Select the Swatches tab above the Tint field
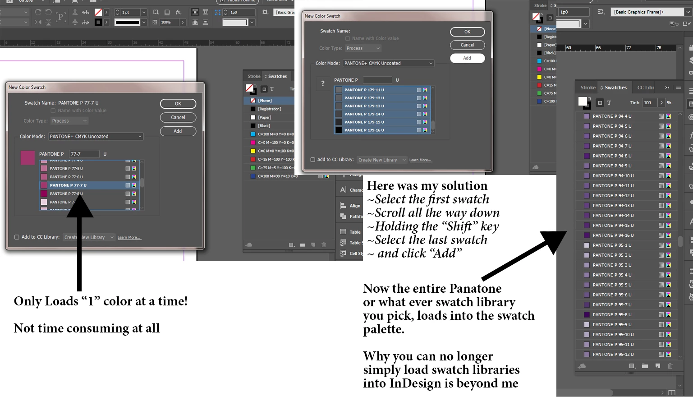693x406 pixels. click(x=615, y=88)
